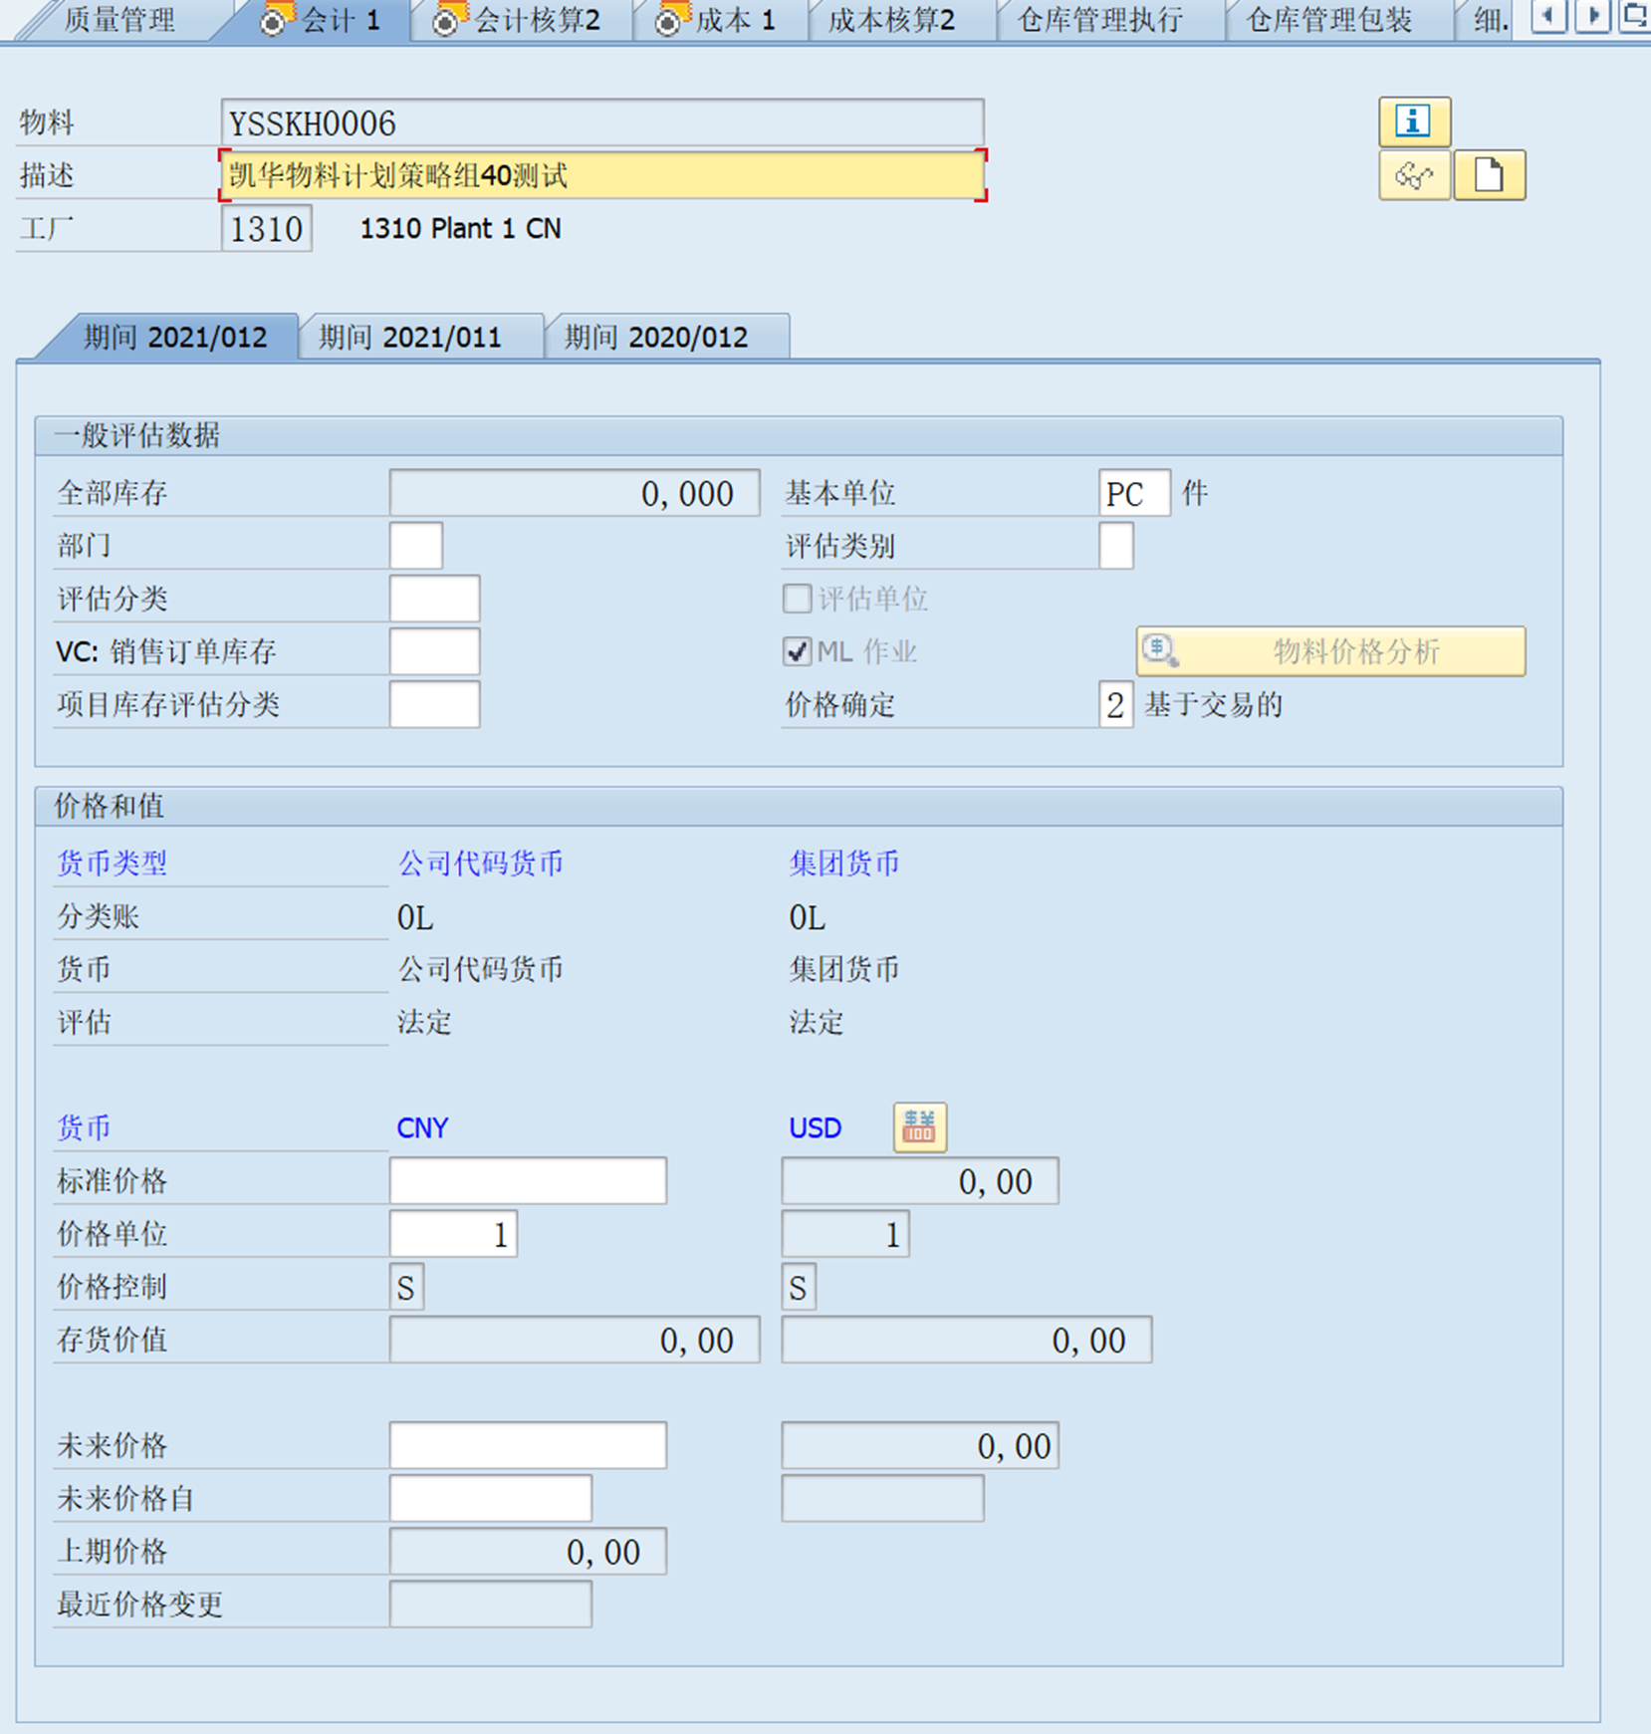Click the right tab-scroll arrow icon
The height and width of the screenshot is (1734, 1651).
click(x=1590, y=17)
